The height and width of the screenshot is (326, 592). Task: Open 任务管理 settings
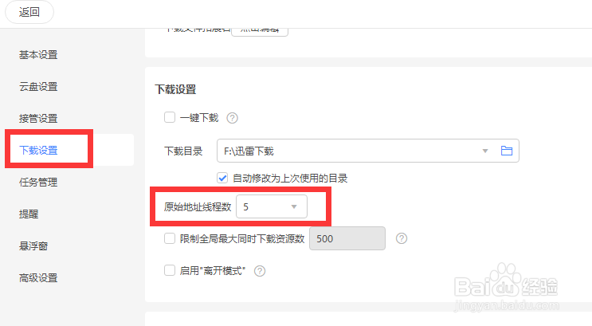coord(38,182)
